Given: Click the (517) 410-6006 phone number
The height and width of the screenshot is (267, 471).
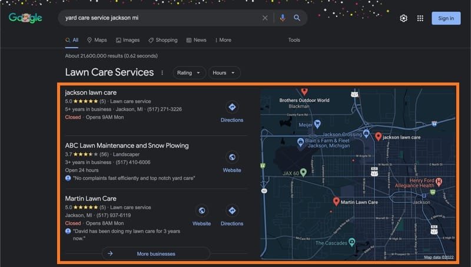Looking at the screenshot, I should tap(133, 162).
